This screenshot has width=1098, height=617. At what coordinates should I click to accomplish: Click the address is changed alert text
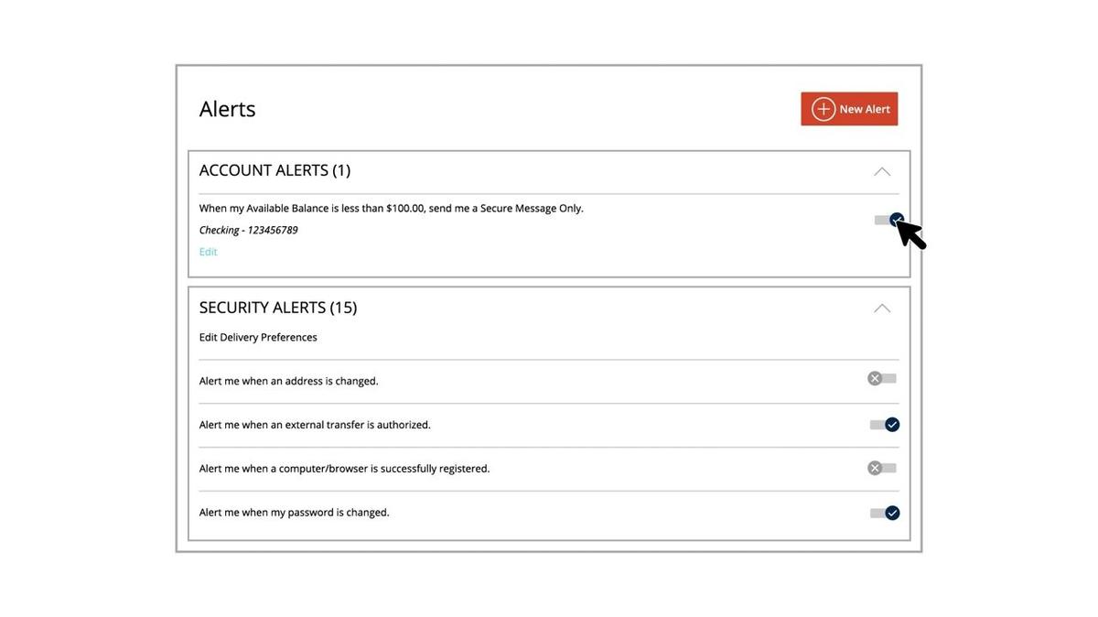tap(288, 381)
